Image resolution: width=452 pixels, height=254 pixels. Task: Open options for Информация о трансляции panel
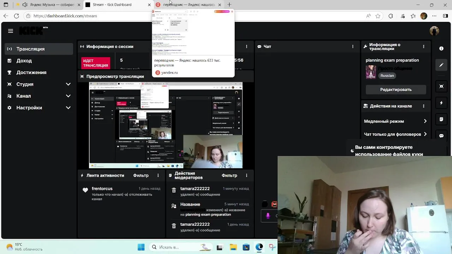click(x=424, y=47)
